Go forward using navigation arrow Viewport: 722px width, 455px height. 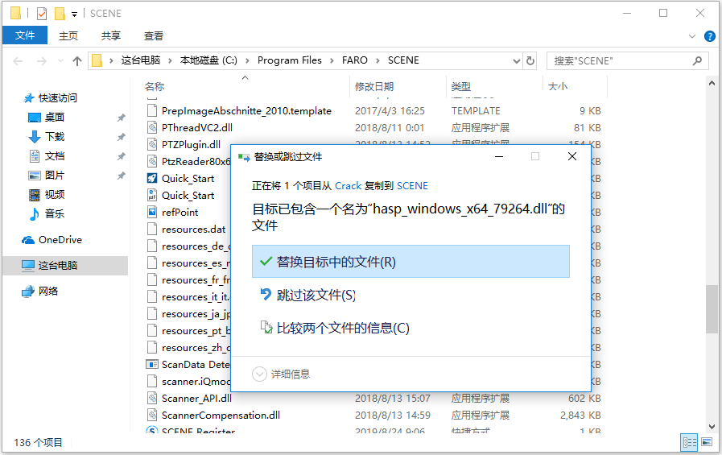tap(41, 60)
